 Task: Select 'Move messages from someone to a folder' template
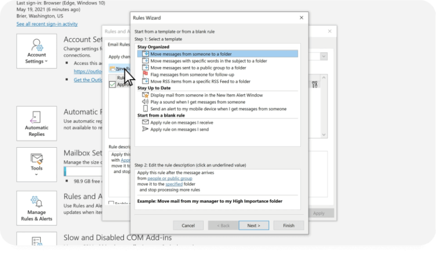click(217, 53)
